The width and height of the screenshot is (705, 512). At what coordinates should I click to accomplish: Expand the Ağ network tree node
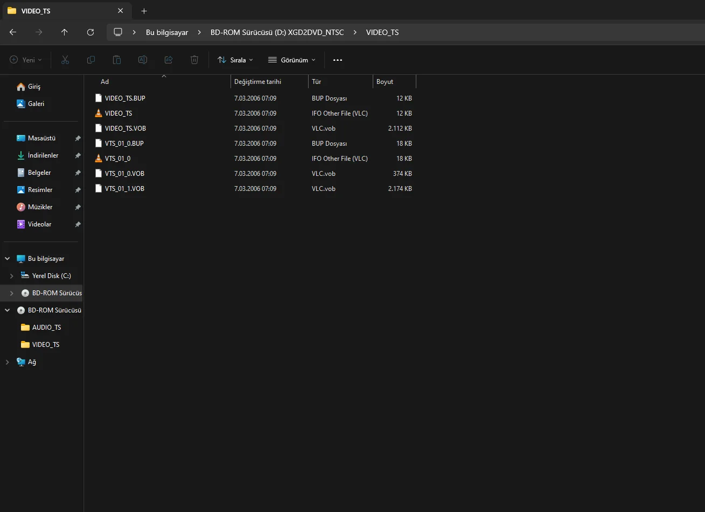pyautogui.click(x=8, y=362)
